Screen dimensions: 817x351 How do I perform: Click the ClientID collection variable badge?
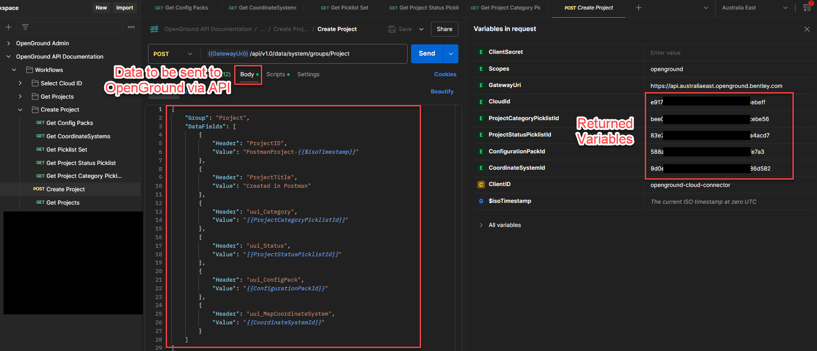tap(481, 184)
